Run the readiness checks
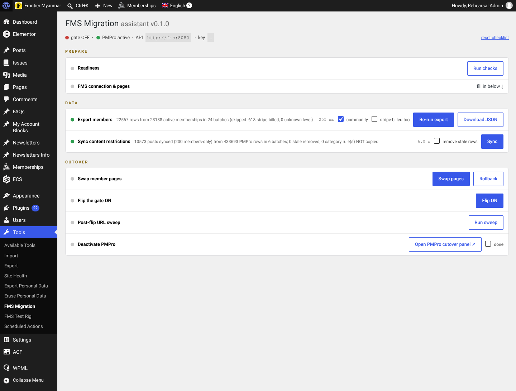 click(x=485, y=68)
